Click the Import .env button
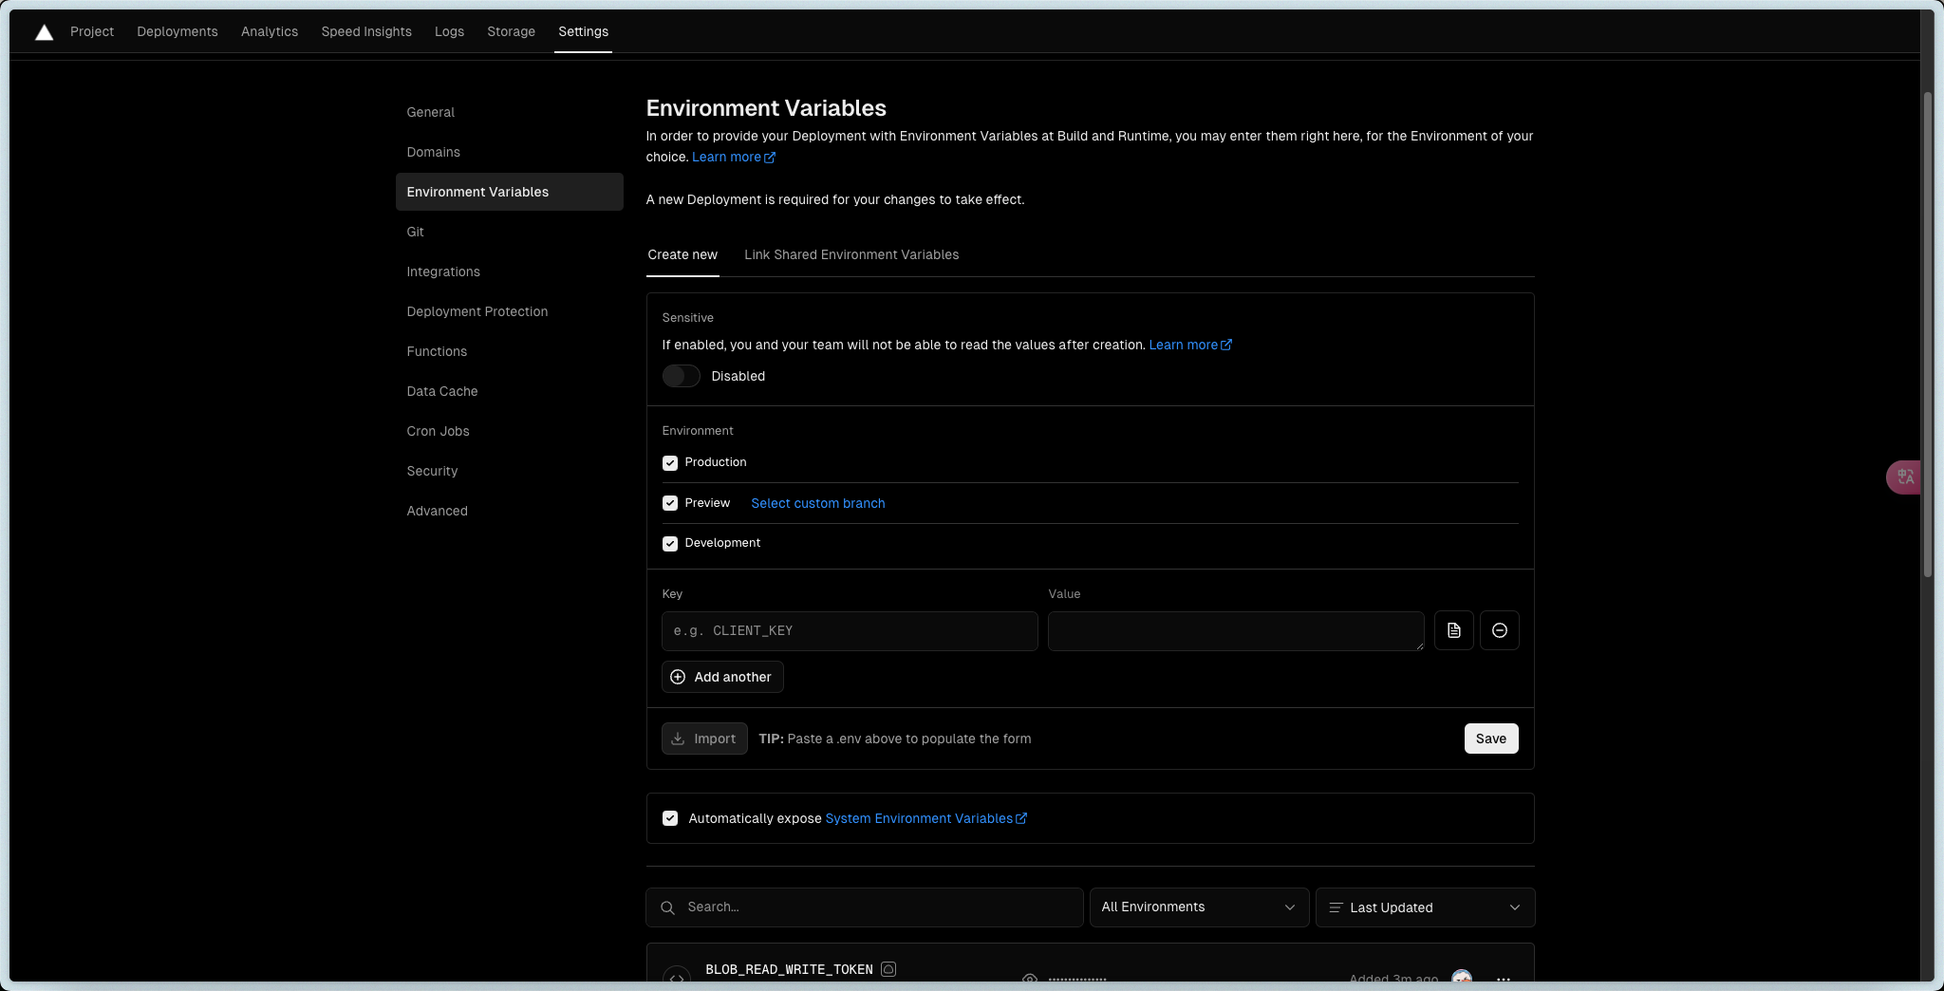Image resolution: width=1944 pixels, height=991 pixels. [x=704, y=739]
